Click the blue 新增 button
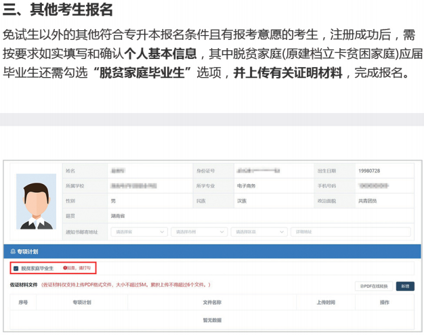Screen dimensions: 424x335 405,286
